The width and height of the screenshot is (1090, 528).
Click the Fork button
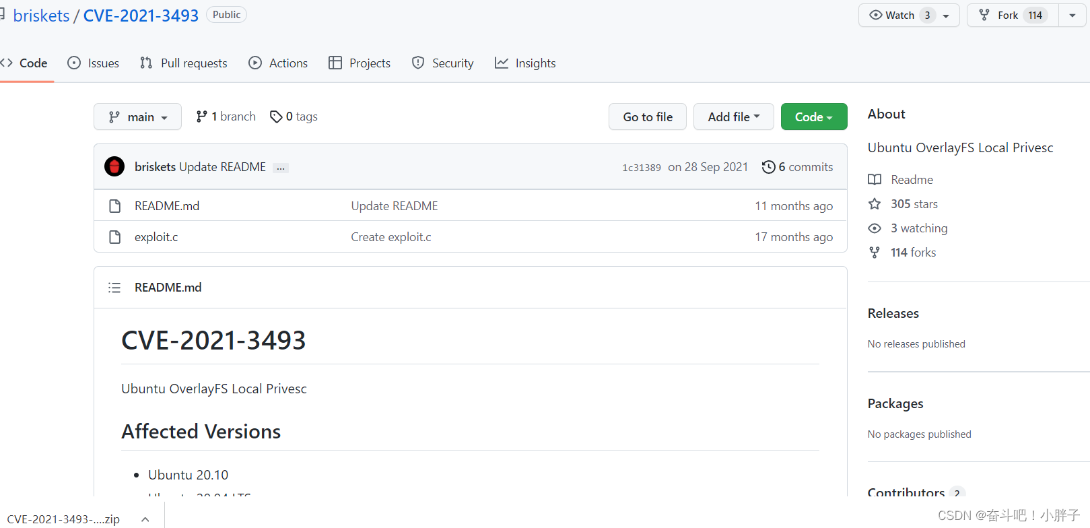(1013, 15)
